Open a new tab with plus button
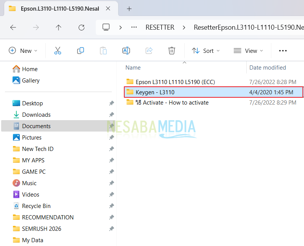This screenshot has width=304, height=246. 129,8
